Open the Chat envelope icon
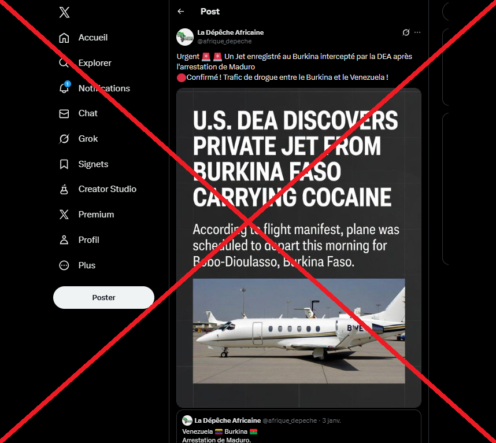 tap(64, 114)
